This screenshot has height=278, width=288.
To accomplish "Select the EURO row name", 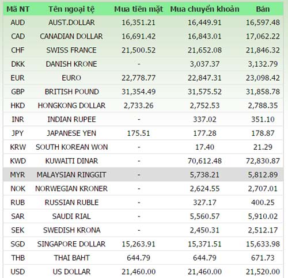I will pos(71,78).
